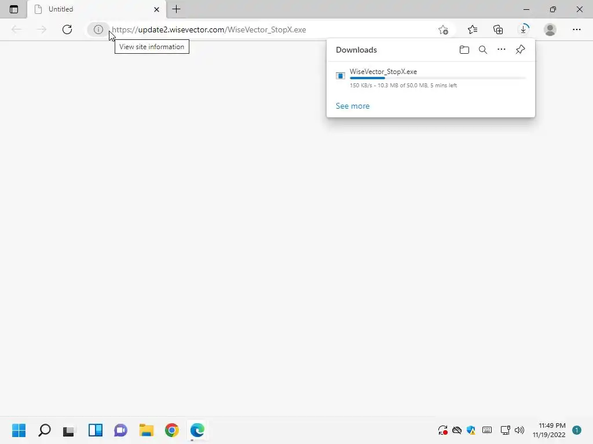The height and width of the screenshot is (444, 593).
Task: Select Microsoft Edge in the taskbar
Action: 197,430
